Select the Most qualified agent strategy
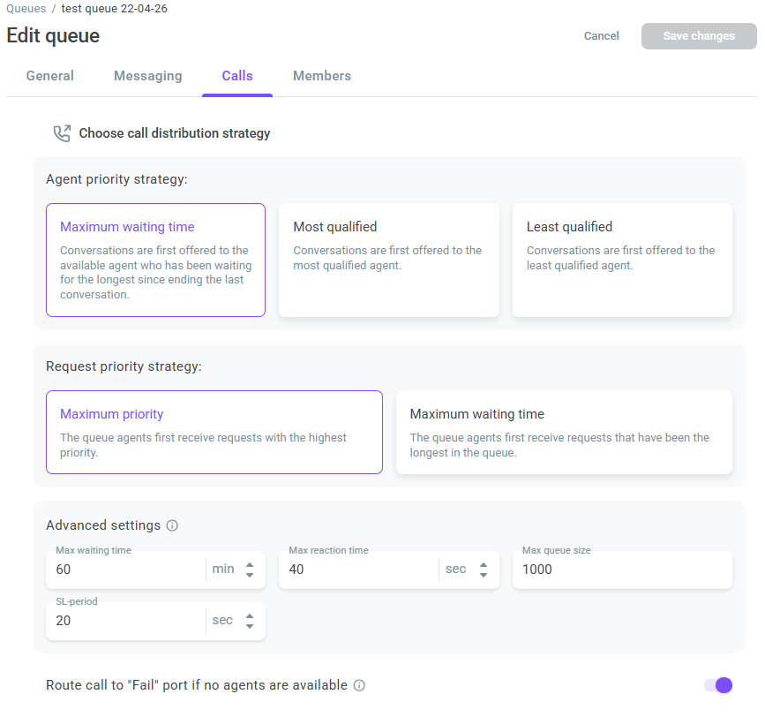765x717 pixels. tap(389, 260)
